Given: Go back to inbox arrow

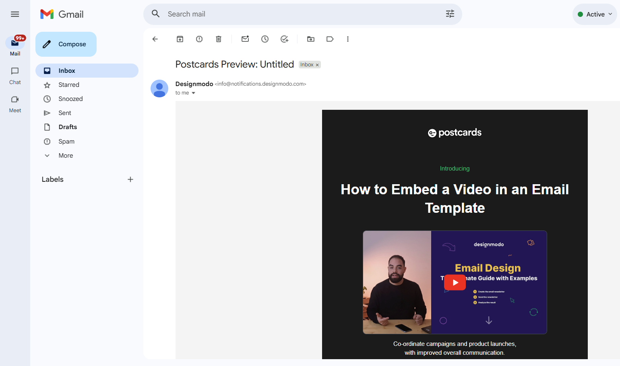Looking at the screenshot, I should click(155, 39).
